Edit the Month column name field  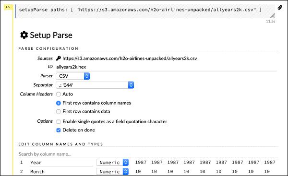pyautogui.click(x=61, y=172)
